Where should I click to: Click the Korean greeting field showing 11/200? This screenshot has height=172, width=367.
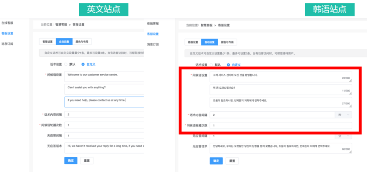click(281, 90)
